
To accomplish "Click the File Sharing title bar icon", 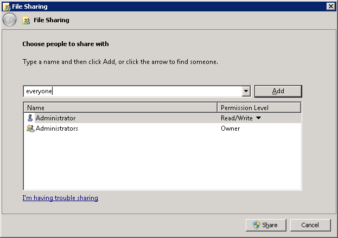I will (x=7, y=7).
